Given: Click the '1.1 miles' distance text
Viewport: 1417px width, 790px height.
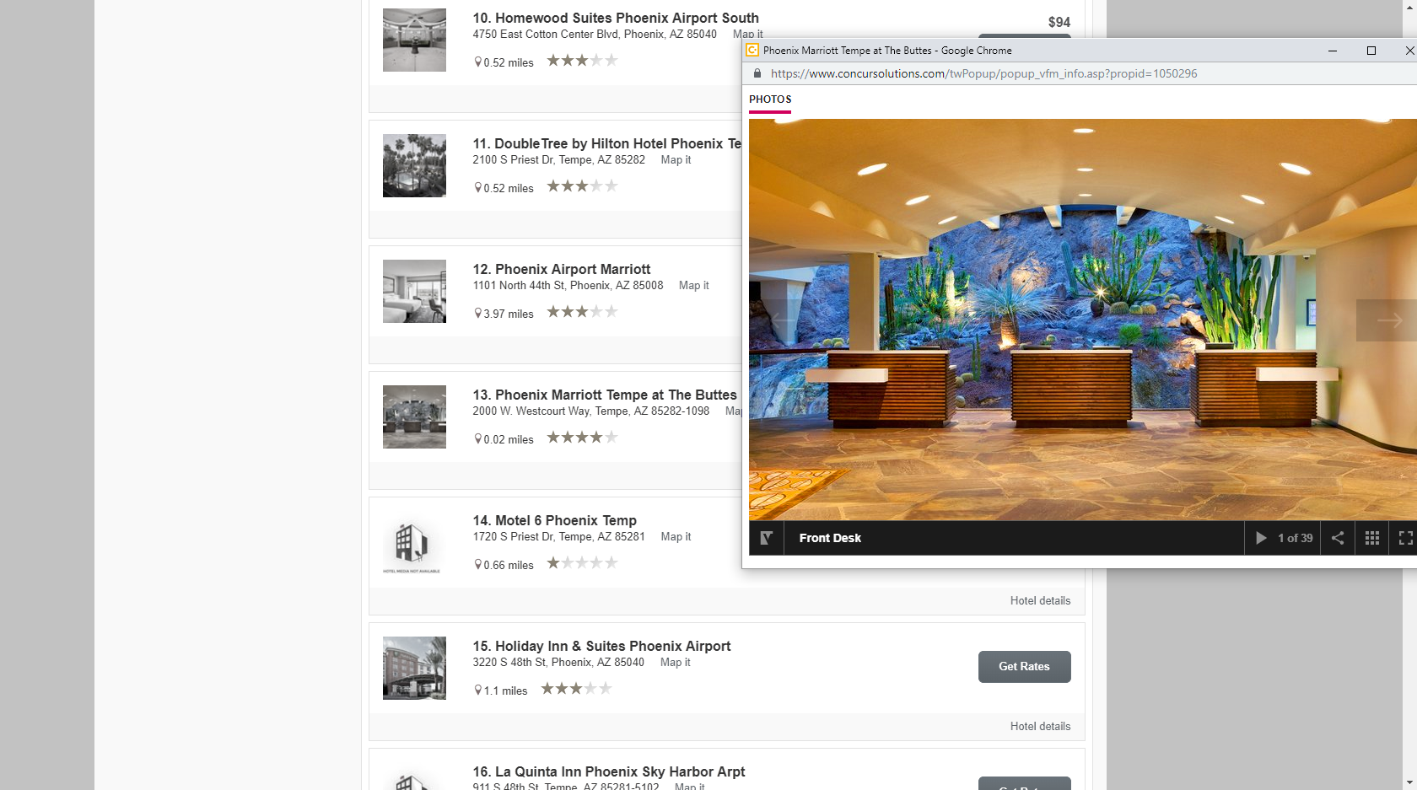Looking at the screenshot, I should [x=505, y=691].
